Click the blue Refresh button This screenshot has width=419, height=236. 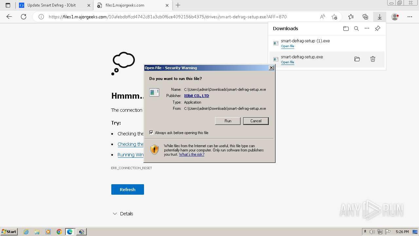click(x=128, y=189)
